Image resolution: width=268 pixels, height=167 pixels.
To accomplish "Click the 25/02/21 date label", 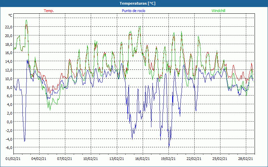I will tap(220, 159).
